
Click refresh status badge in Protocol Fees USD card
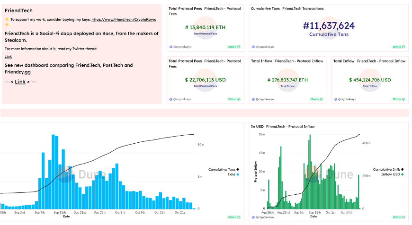(234, 99)
